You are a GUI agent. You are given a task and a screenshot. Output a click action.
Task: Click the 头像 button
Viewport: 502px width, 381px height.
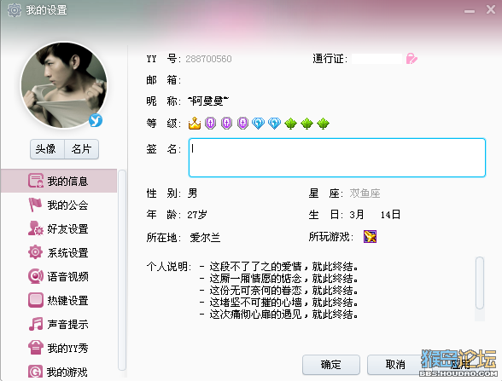click(x=47, y=149)
